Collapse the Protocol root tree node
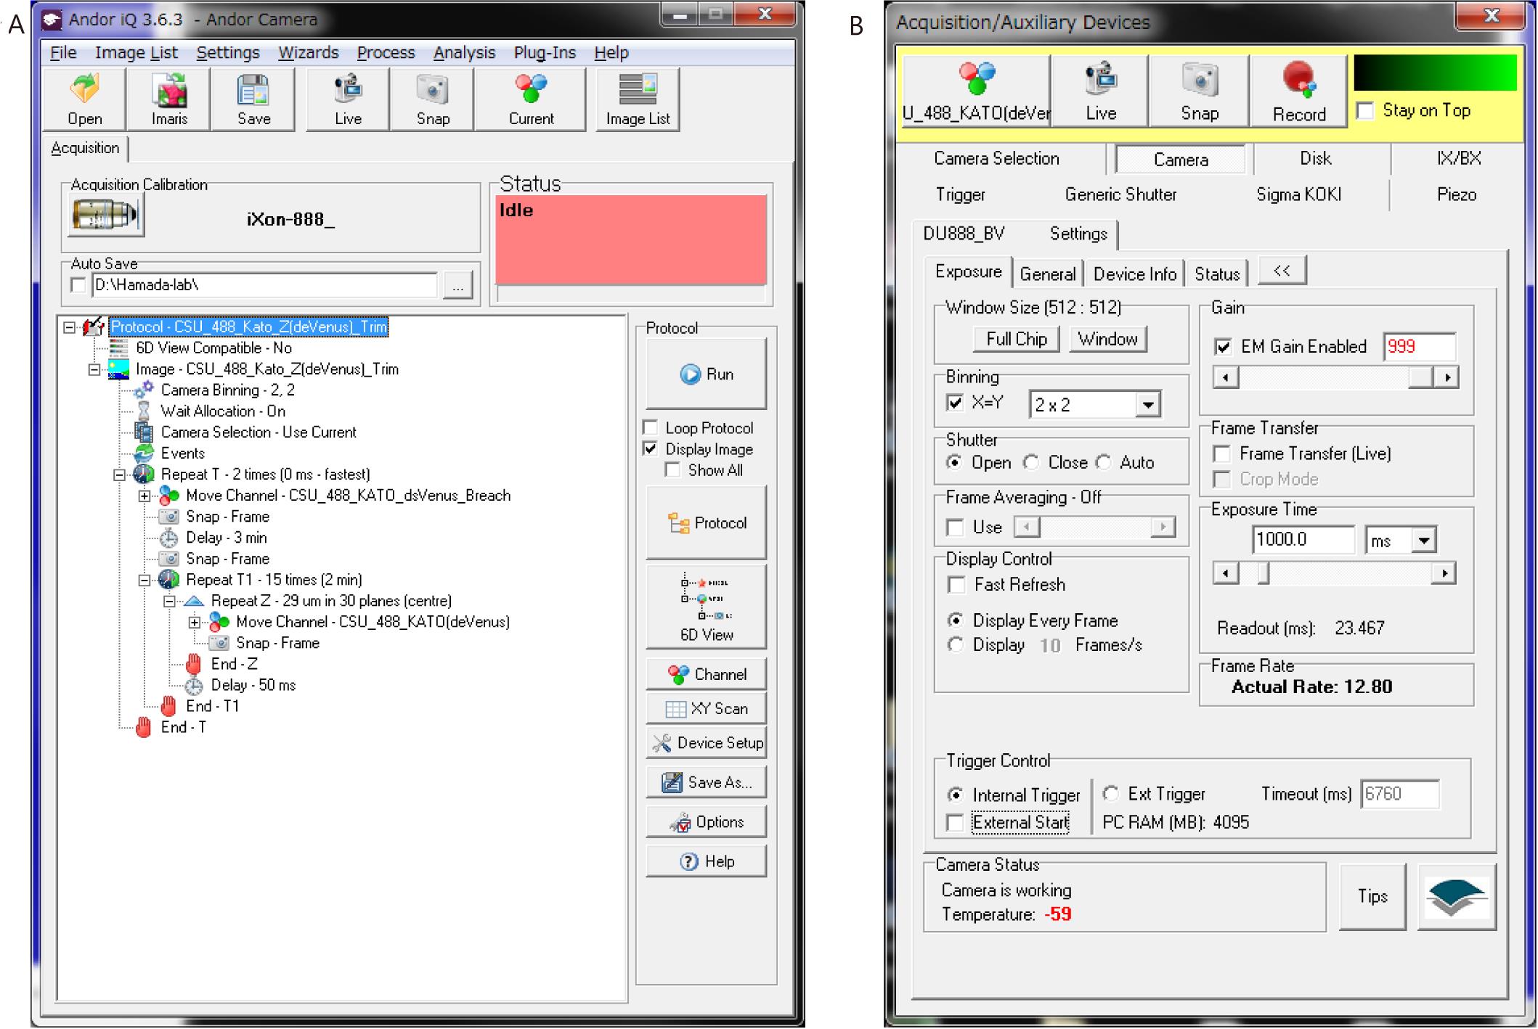The width and height of the screenshot is (1538, 1029). (69, 327)
